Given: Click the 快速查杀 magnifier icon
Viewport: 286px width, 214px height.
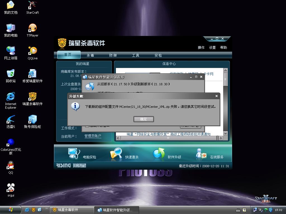Looking at the screenshot, I should [116, 154].
